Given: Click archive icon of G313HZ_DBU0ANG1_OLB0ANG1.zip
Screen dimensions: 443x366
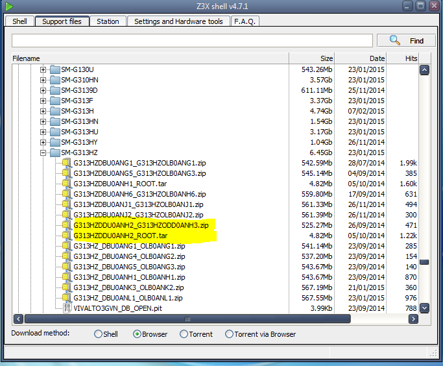Looking at the screenshot, I should tap(66, 246).
